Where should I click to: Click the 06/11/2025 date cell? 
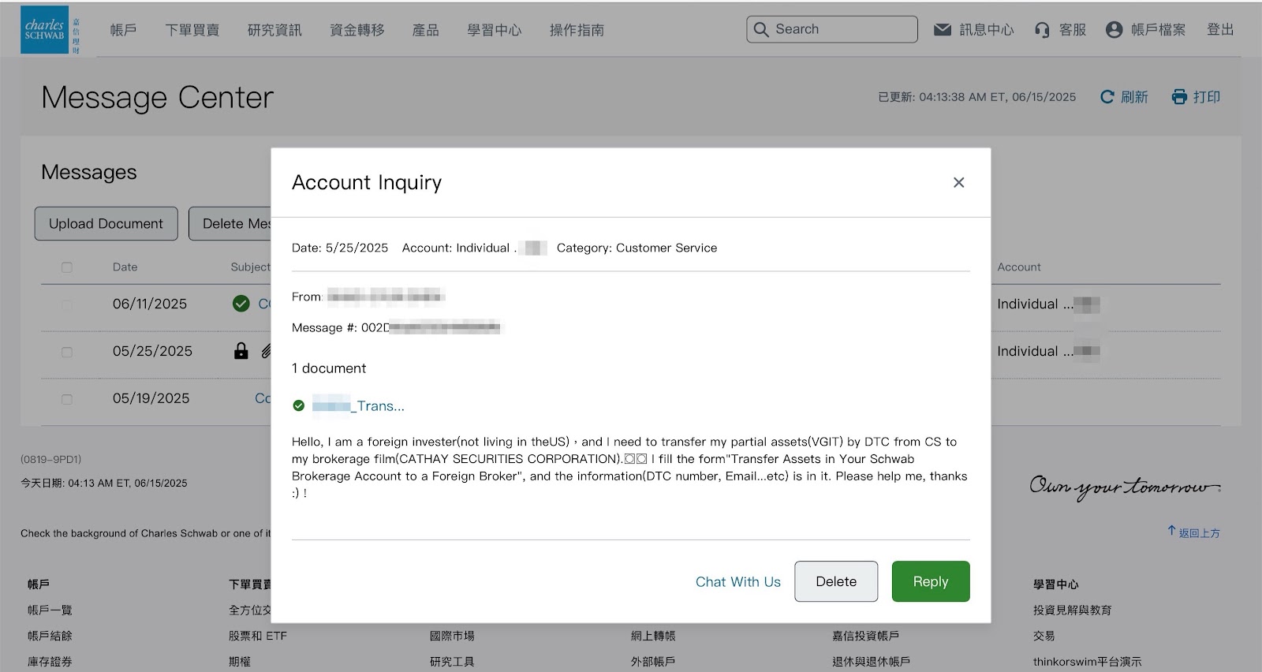[x=150, y=304]
